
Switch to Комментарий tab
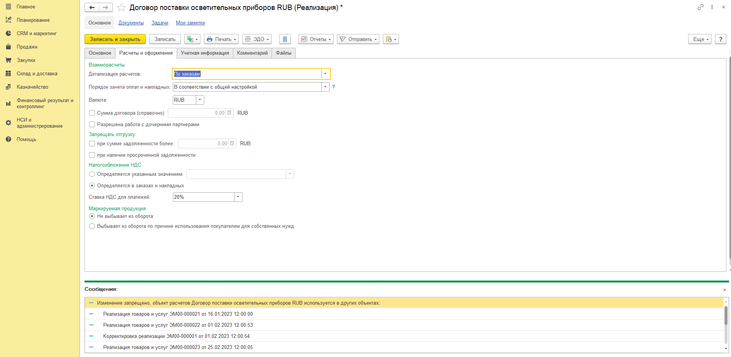tap(252, 53)
